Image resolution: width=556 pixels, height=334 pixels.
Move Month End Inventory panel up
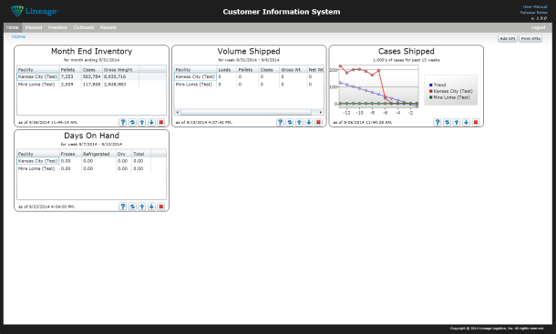142,122
